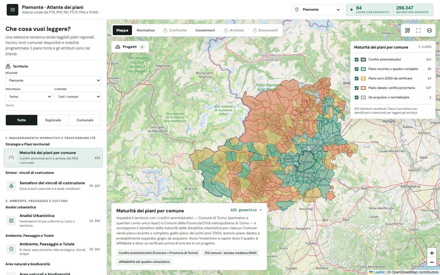Zoom out the map with minus button
The image size is (440, 275).
[432, 262]
